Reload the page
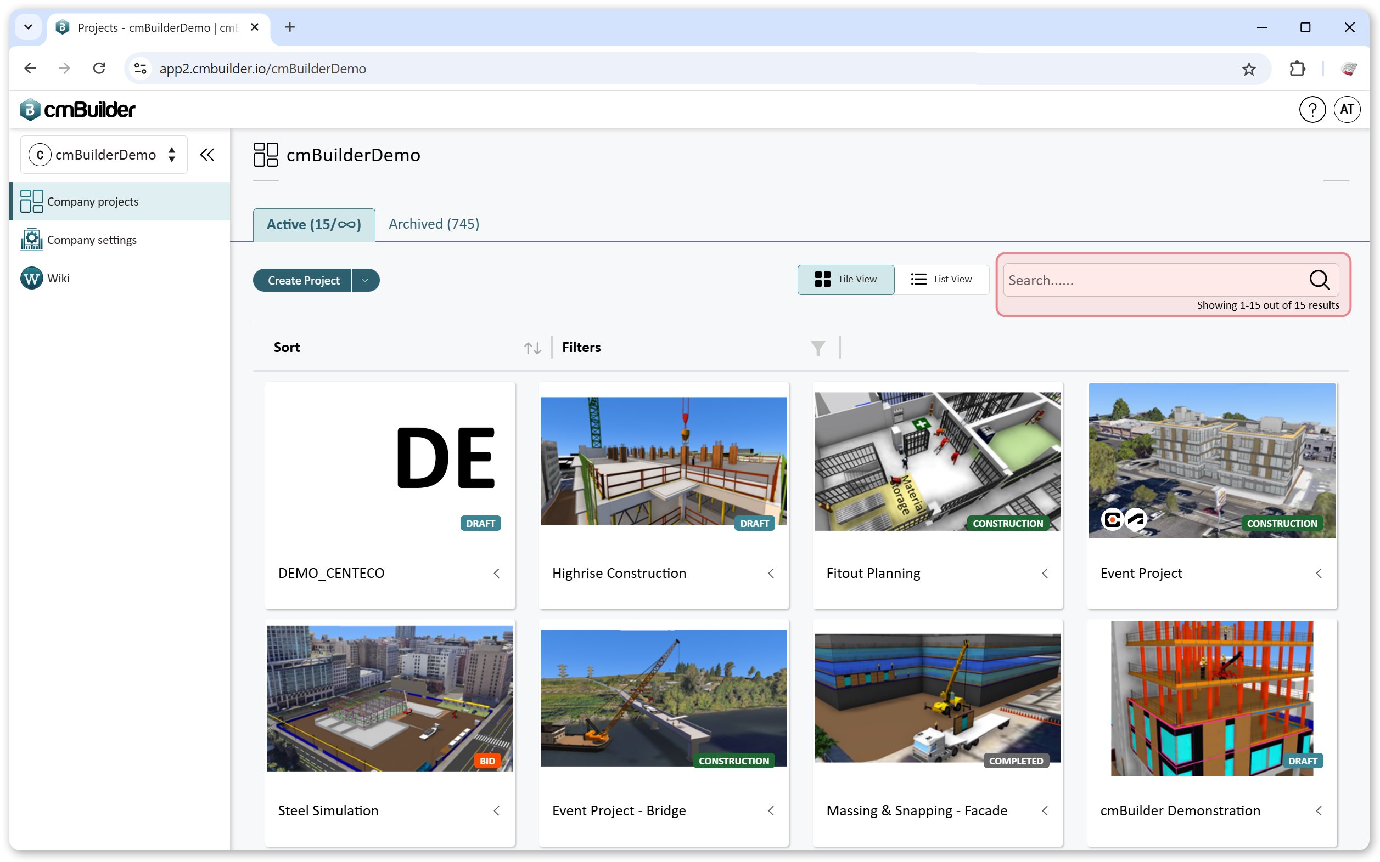The width and height of the screenshot is (1380, 862). tap(99, 69)
